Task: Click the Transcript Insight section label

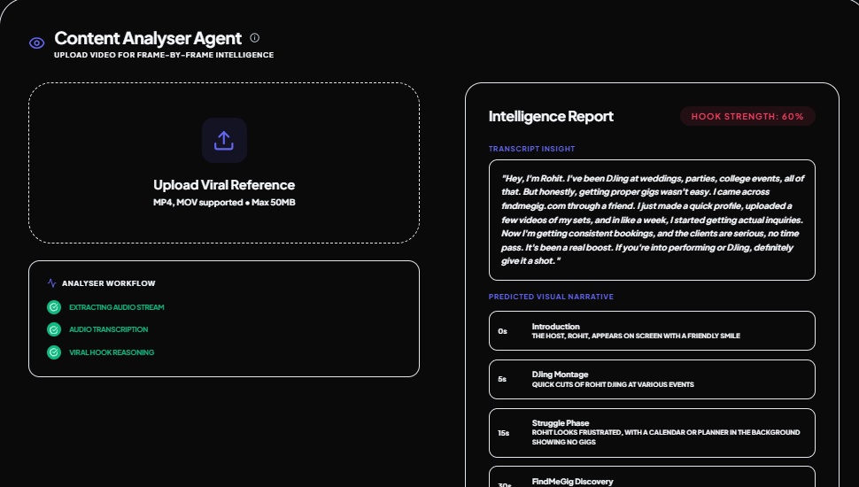Action: (531, 149)
